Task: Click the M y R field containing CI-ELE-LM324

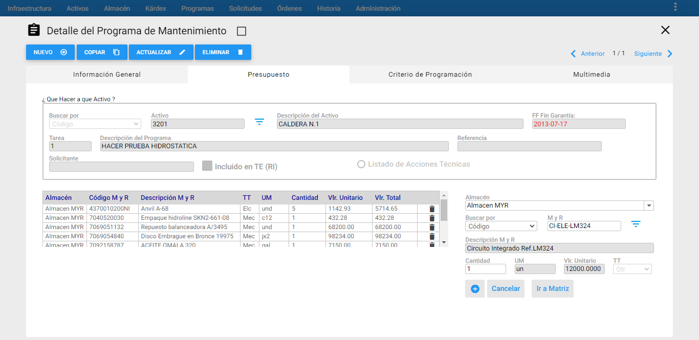Action: coord(584,226)
